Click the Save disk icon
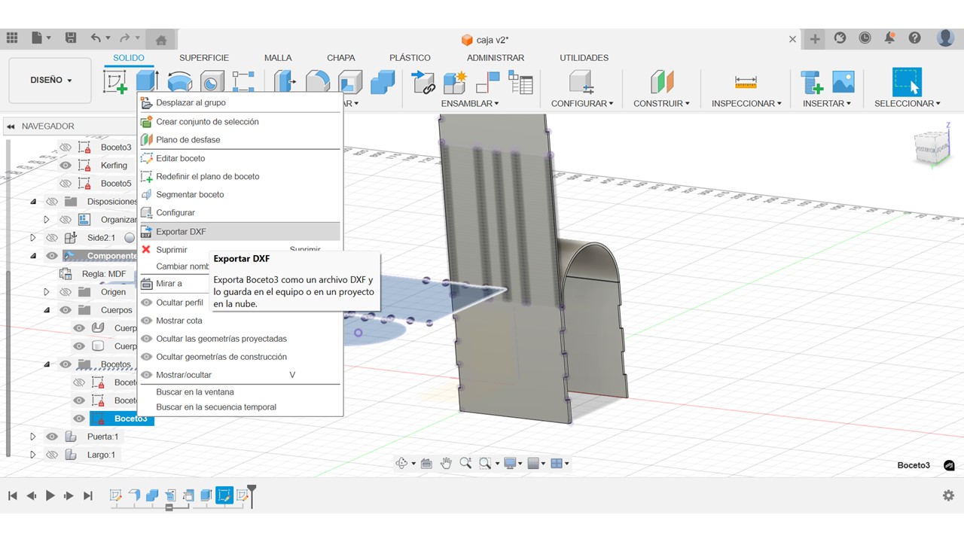 tap(71, 38)
